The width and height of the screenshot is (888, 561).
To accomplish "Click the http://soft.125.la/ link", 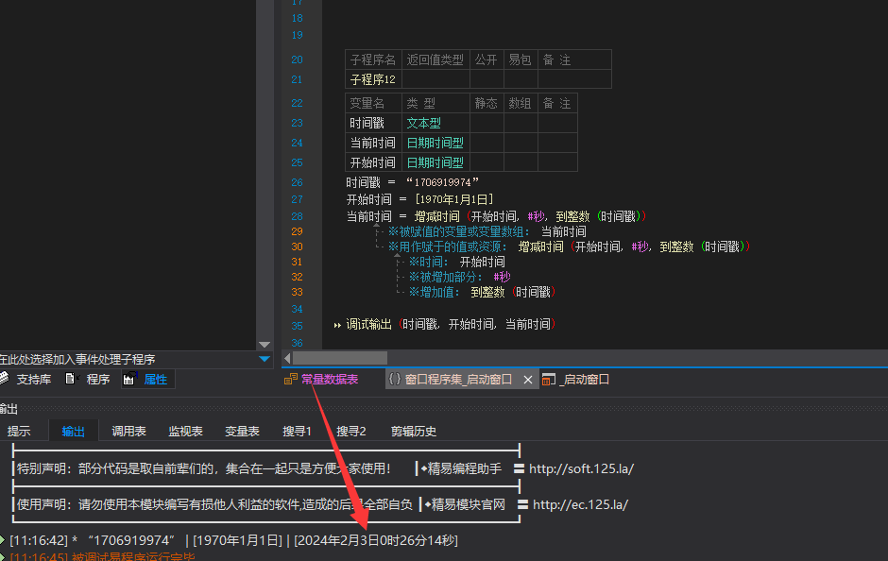I will 581,468.
